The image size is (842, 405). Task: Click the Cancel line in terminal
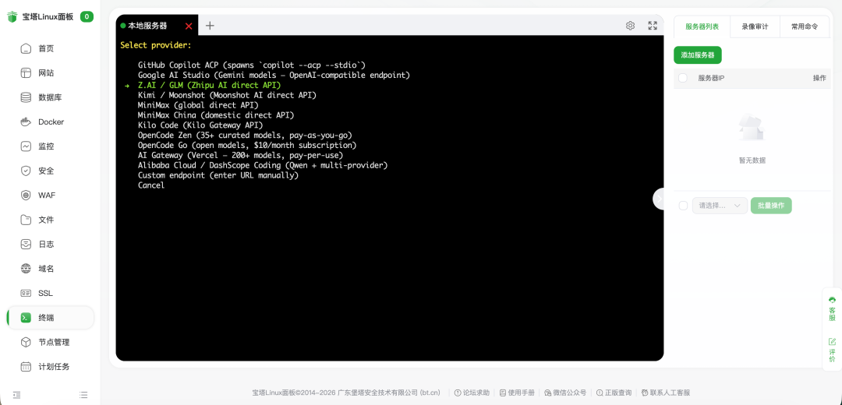pos(151,185)
